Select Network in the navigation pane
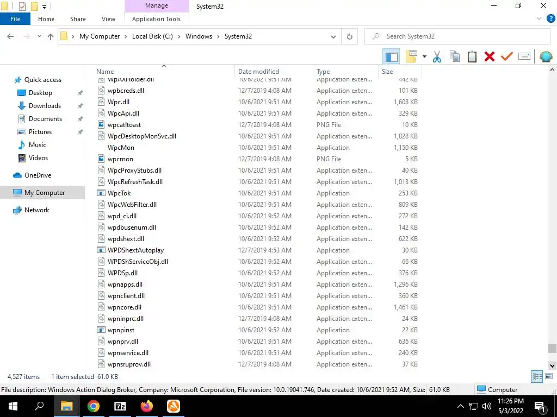This screenshot has width=557, height=417. 36,210
